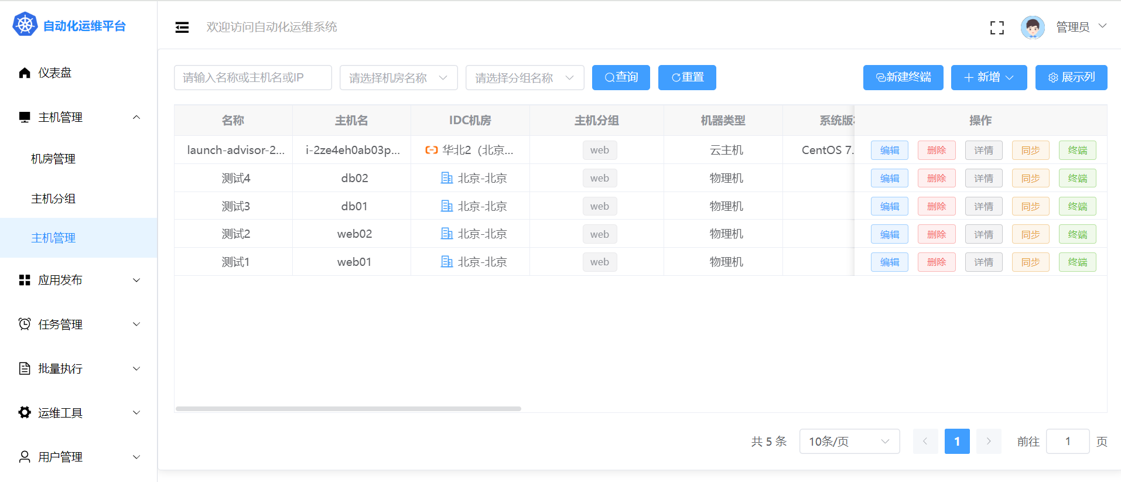Screen dimensions: 1121x482
Task: Click the 运维工具 gear icon
Action: (25, 412)
